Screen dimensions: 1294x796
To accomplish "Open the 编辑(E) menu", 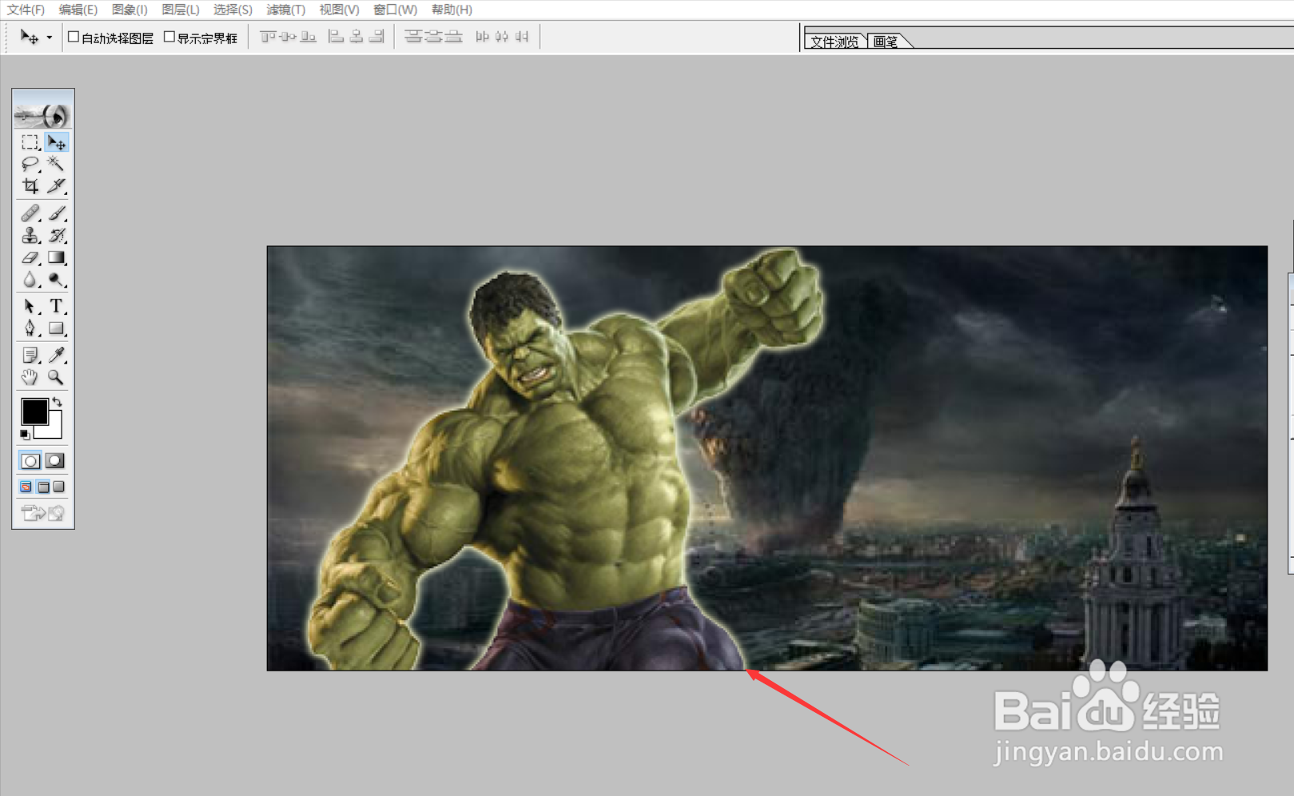I will click(78, 10).
